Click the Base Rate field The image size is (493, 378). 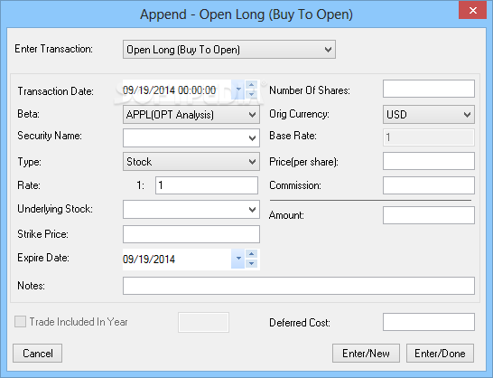coord(429,137)
